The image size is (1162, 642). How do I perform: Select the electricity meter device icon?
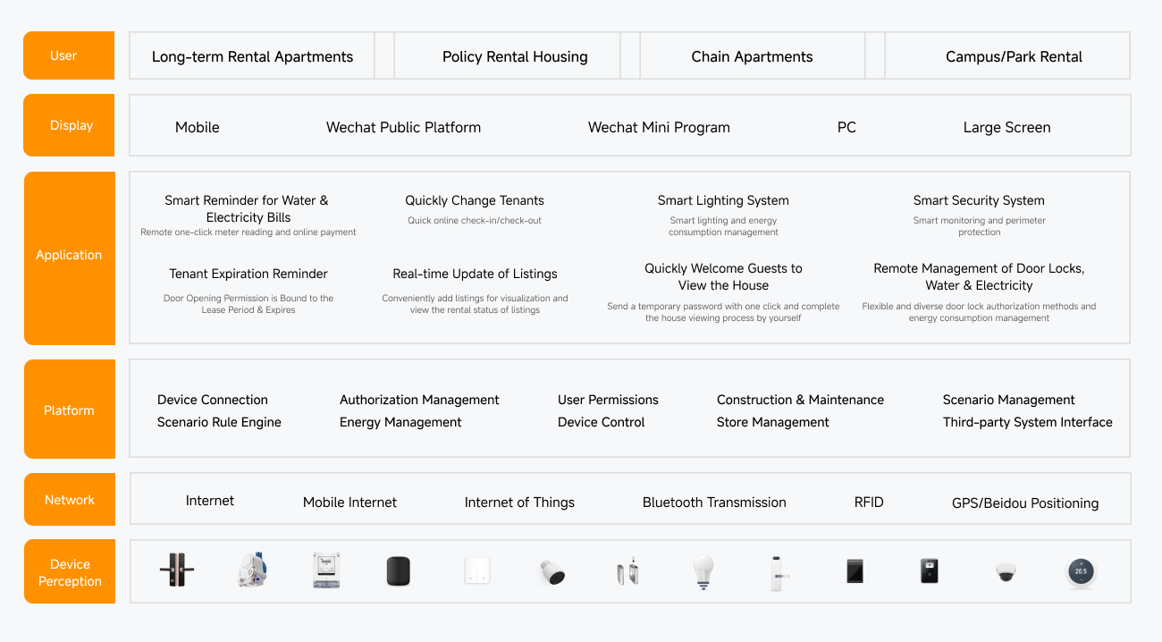click(x=326, y=570)
